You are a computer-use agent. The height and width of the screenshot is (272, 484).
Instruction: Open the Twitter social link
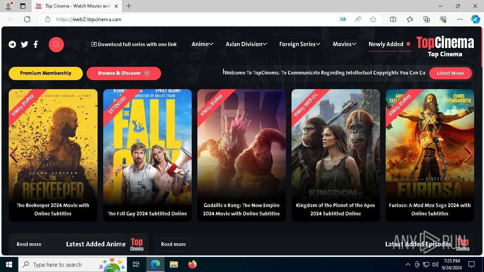[x=25, y=45]
